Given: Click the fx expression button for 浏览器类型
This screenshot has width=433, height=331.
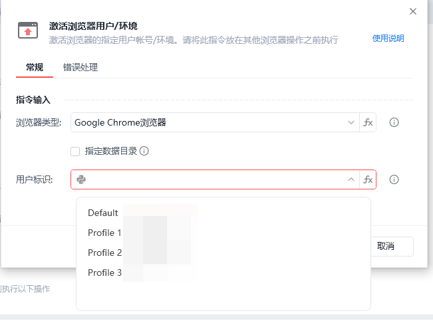Looking at the screenshot, I should tap(368, 122).
